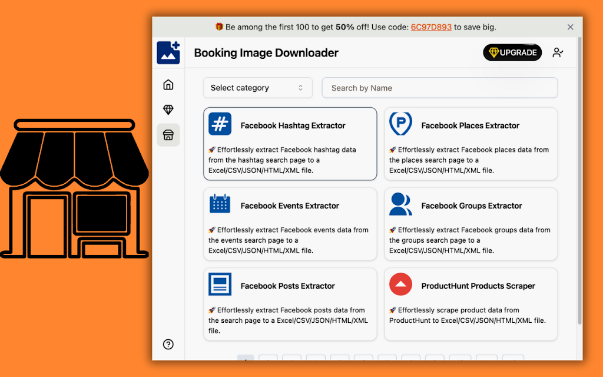Open the help question mark icon
The width and height of the screenshot is (603, 377).
[x=168, y=344]
